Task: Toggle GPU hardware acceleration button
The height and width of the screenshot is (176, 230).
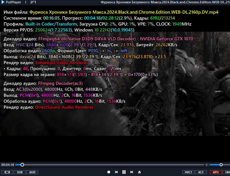Action: coord(216,172)
